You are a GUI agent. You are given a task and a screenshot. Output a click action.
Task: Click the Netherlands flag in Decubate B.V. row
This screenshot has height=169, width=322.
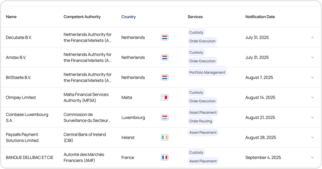coord(164,37)
